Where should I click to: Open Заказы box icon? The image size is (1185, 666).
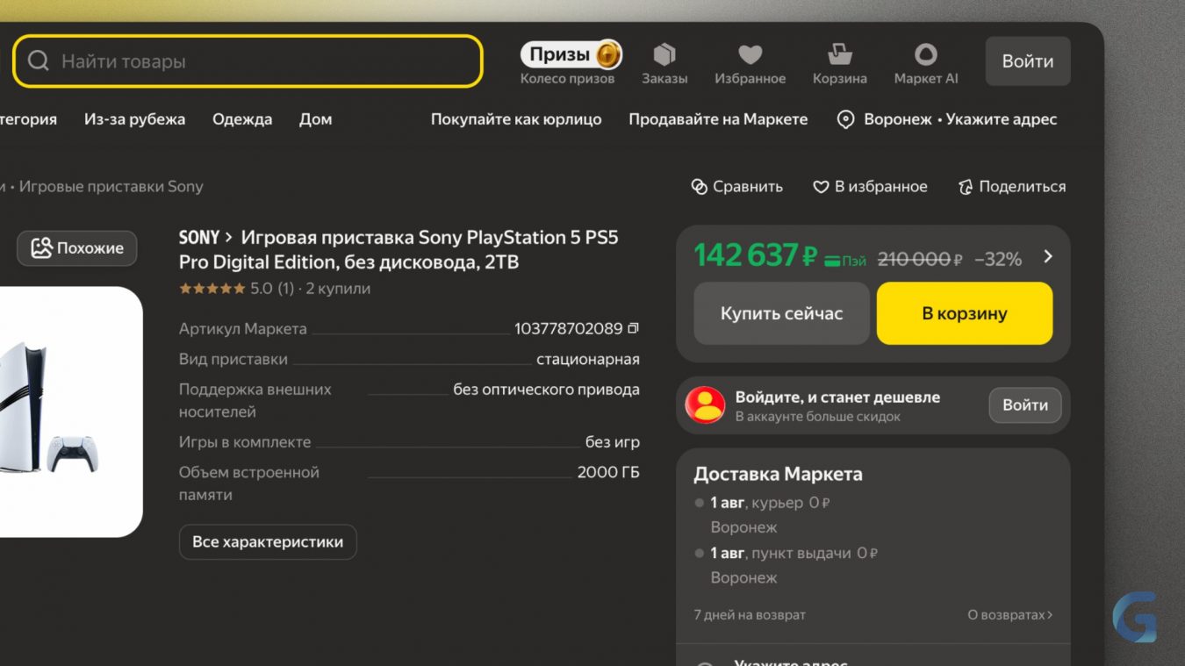point(664,55)
